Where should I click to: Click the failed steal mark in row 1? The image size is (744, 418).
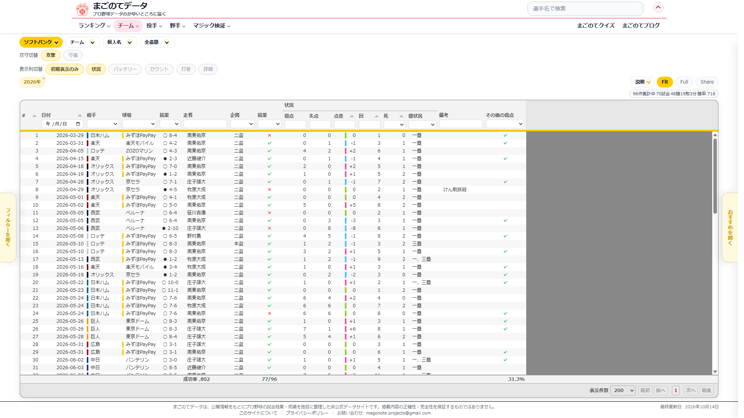pyautogui.click(x=269, y=135)
